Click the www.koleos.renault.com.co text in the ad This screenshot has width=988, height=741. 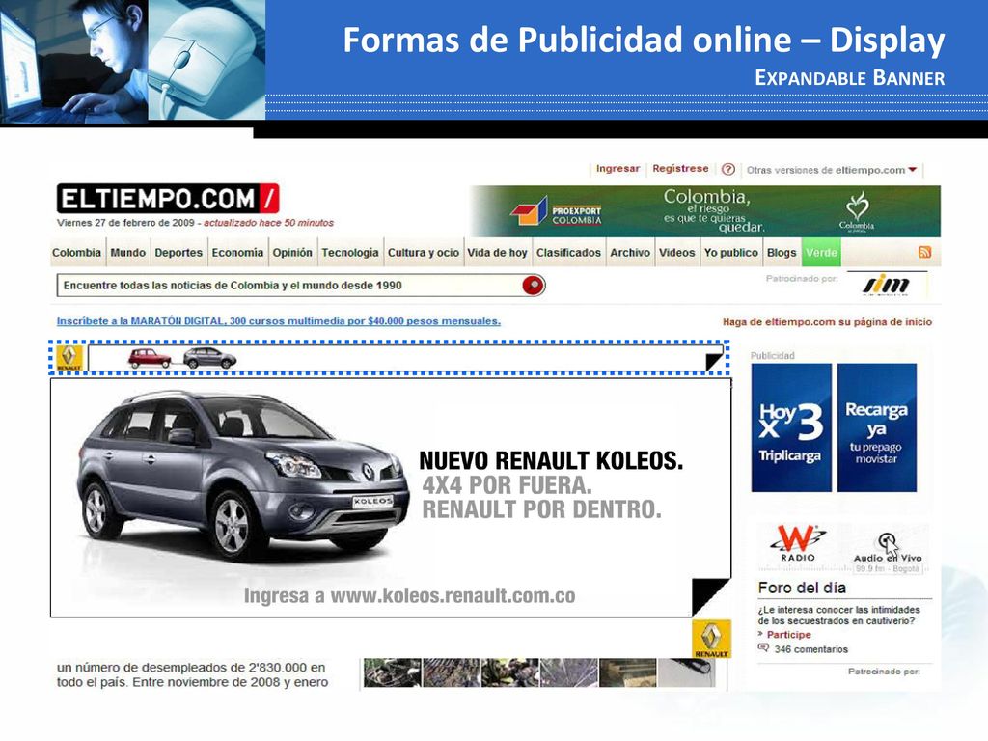click(x=453, y=596)
